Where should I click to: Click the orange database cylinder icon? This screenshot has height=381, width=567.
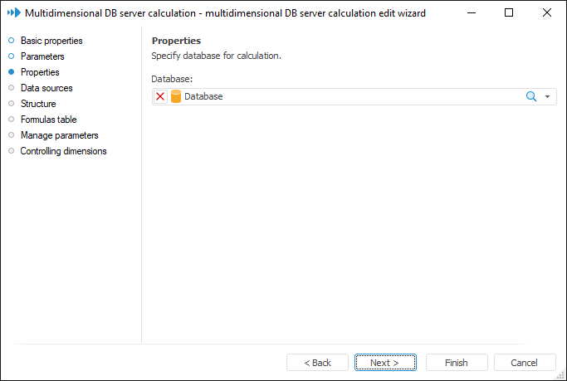tap(176, 96)
